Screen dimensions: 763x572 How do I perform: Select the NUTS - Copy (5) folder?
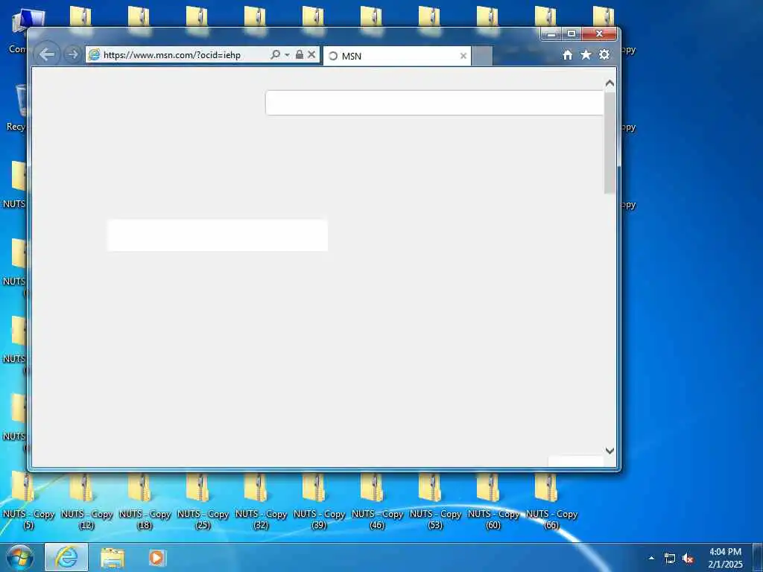pyautogui.click(x=28, y=501)
